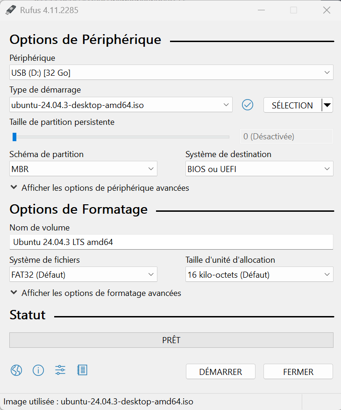Click the persistent partition size slider
Screen dimensions: 341x410
click(x=121, y=137)
